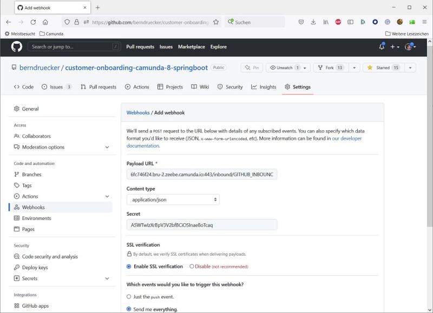433x313 pixels.
Task: Go to the browser home page icon
Action: point(45,22)
